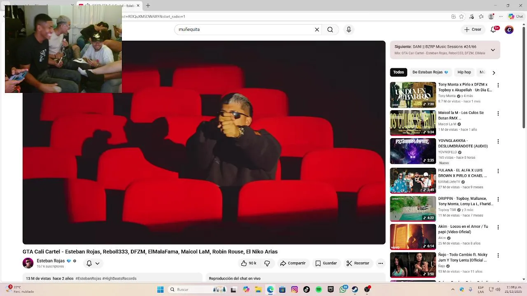Collapse the Siguiente mix playlist panel

493,50
